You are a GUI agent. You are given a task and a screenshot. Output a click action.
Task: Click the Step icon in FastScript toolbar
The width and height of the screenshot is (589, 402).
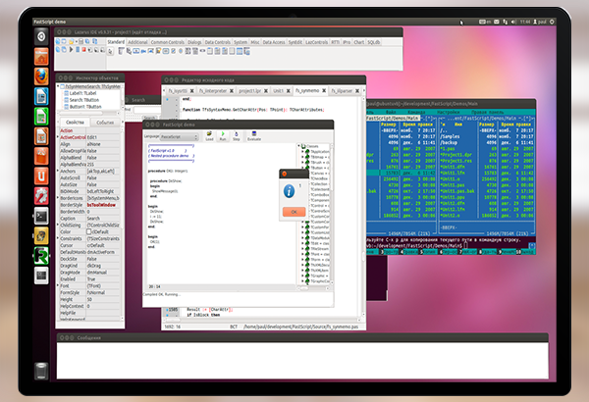click(x=237, y=135)
